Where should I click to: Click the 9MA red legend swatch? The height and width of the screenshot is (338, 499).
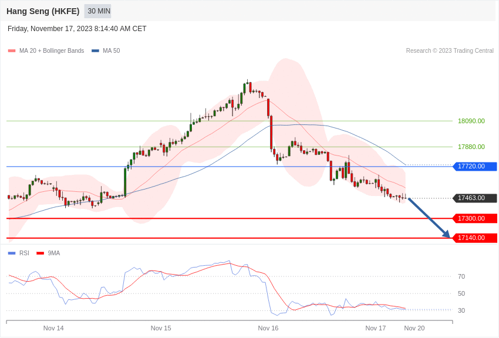click(41, 253)
